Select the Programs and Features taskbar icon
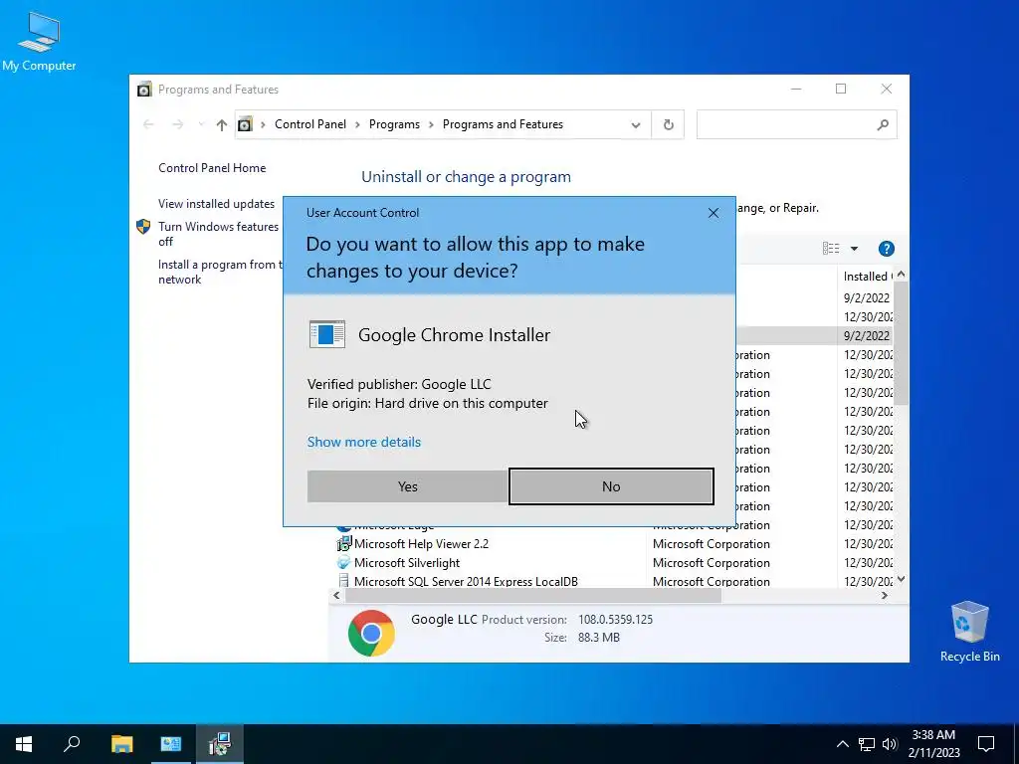Image resolution: width=1019 pixels, height=764 pixels. [220, 744]
